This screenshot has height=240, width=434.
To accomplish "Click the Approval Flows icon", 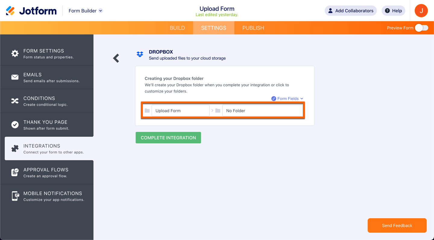I will click(15, 172).
